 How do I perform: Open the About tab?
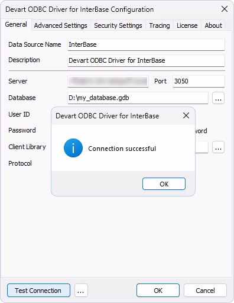tap(213, 25)
